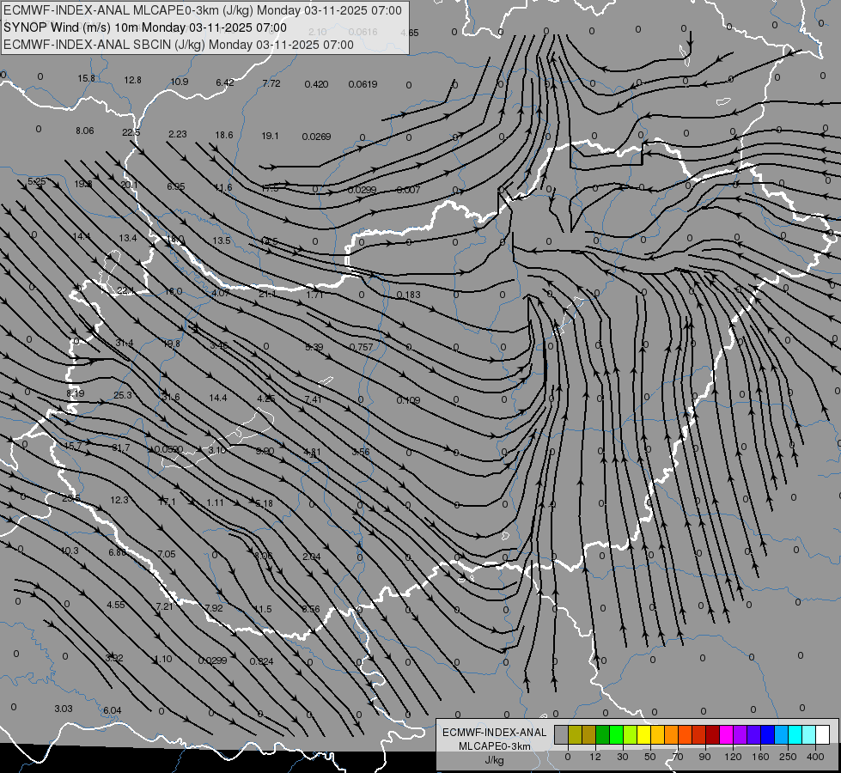Click the map value 3.56
The image size is (841, 773).
(361, 453)
